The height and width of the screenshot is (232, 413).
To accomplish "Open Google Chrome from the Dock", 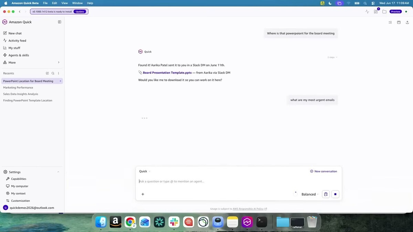I will pos(130,222).
